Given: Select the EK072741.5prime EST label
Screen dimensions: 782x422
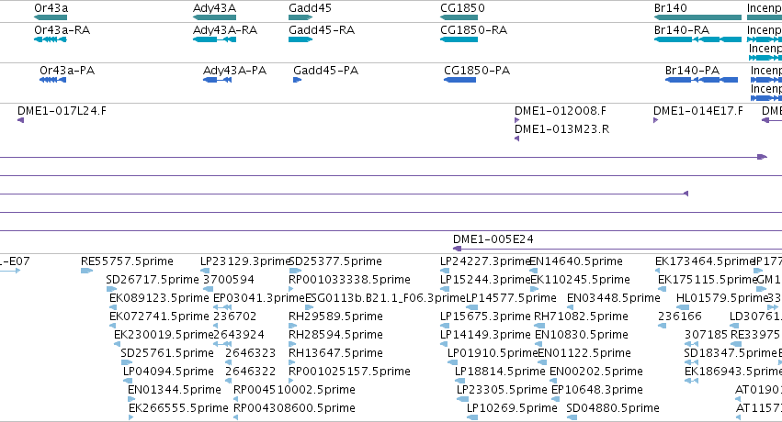Looking at the screenshot, I should pyautogui.click(x=159, y=316).
